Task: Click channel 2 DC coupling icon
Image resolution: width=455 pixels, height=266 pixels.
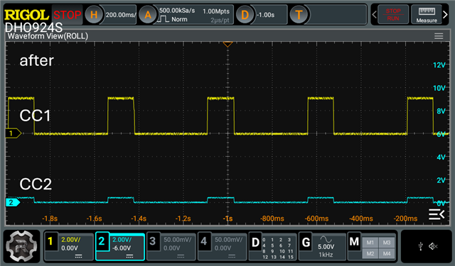Action: (x=129, y=256)
